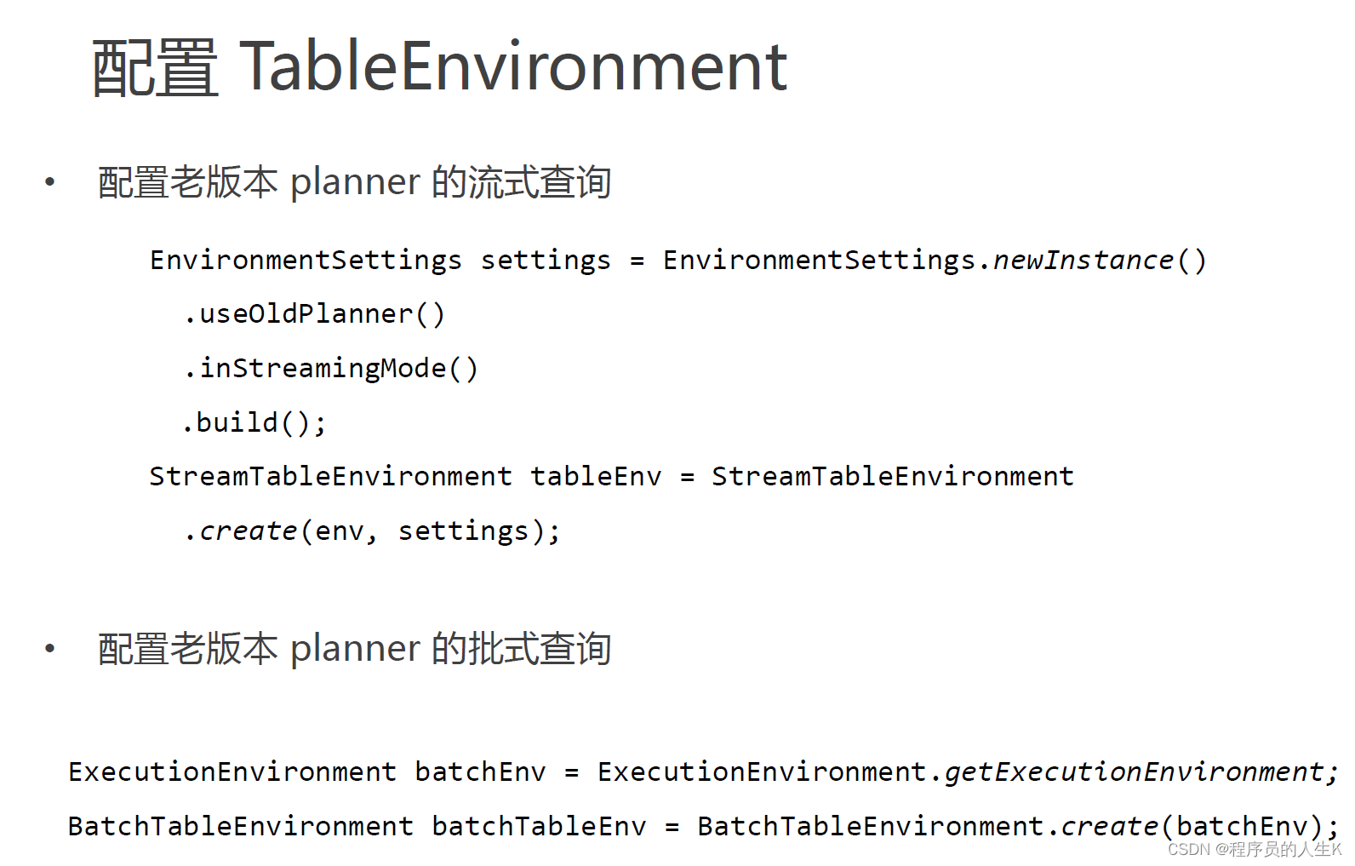The width and height of the screenshot is (1355, 866).
Task: Click the italic create in BatchTableEnvironment.create
Action: point(1109,826)
